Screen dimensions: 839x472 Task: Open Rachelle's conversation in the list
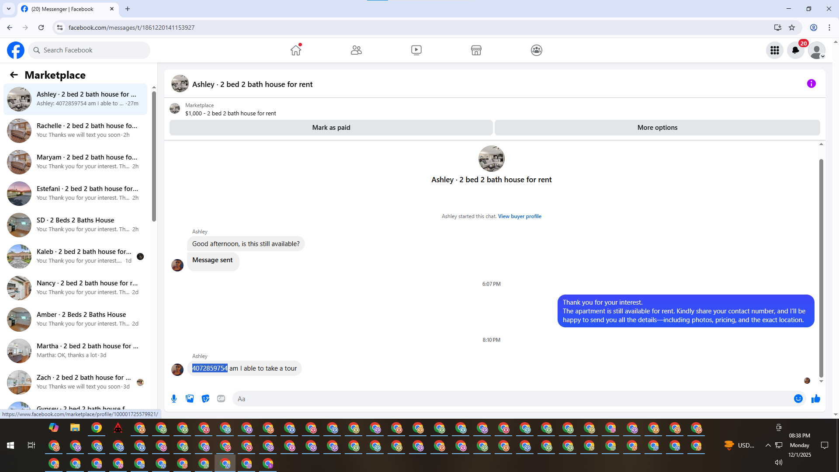[75, 131]
